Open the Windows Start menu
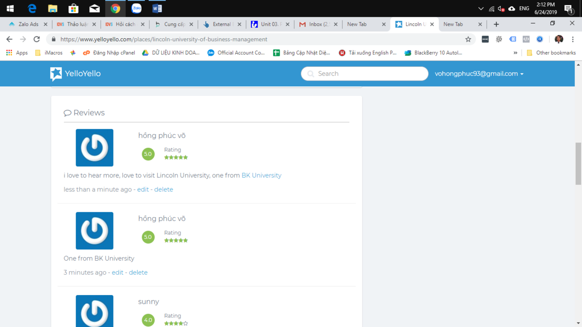Image resolution: width=582 pixels, height=327 pixels. [10, 8]
